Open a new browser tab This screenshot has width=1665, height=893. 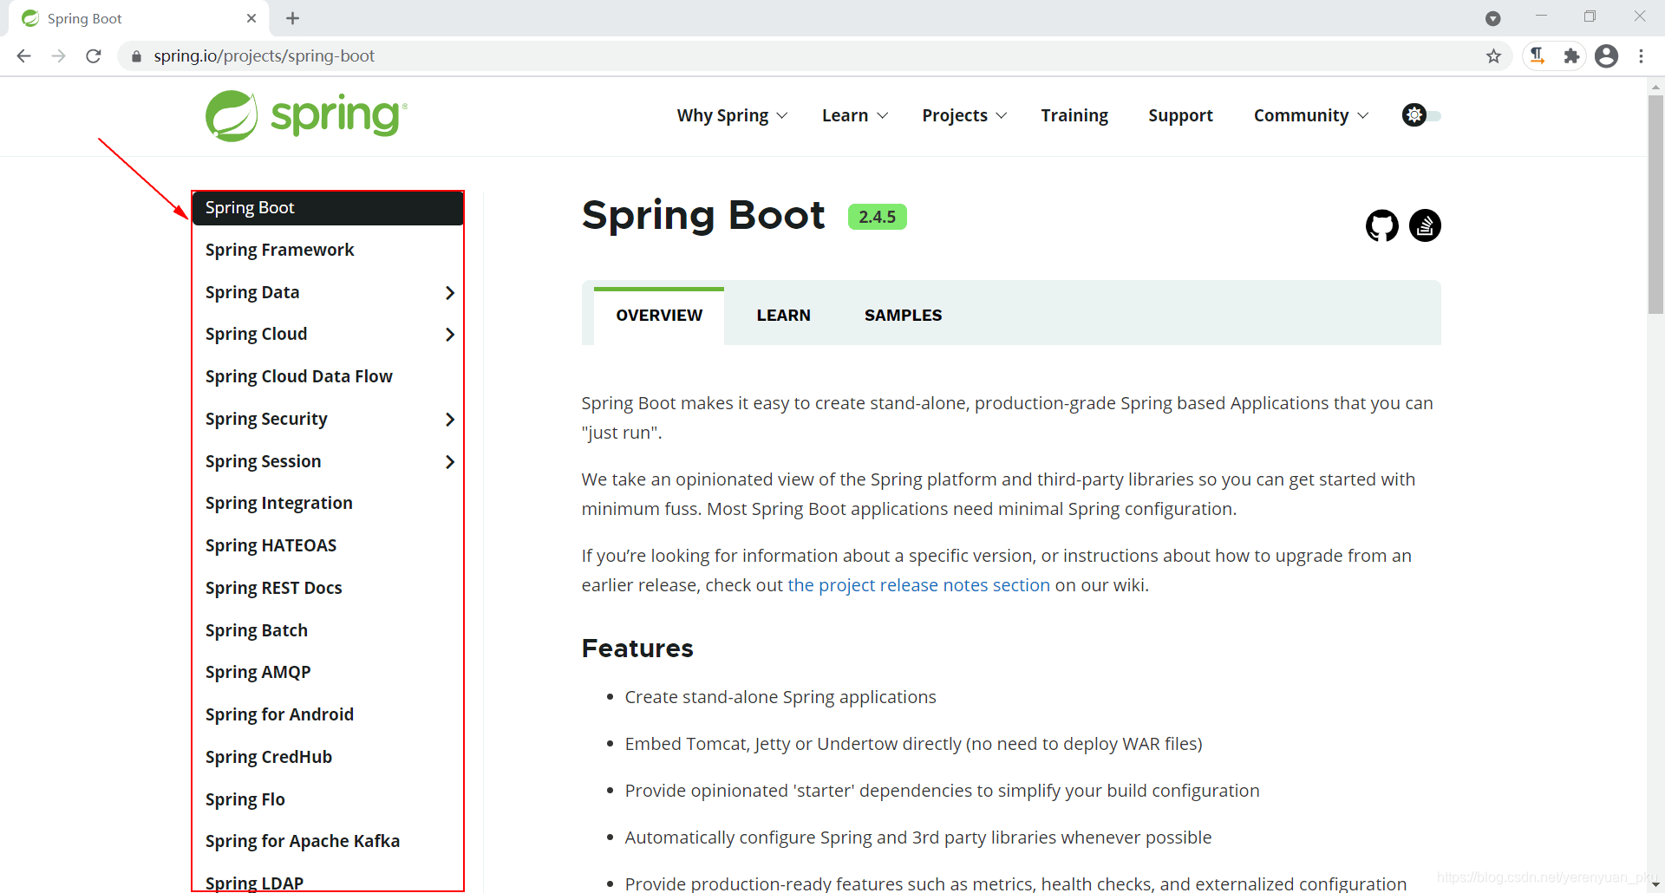(x=292, y=18)
